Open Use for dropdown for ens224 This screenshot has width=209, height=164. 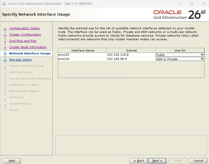click(180, 59)
